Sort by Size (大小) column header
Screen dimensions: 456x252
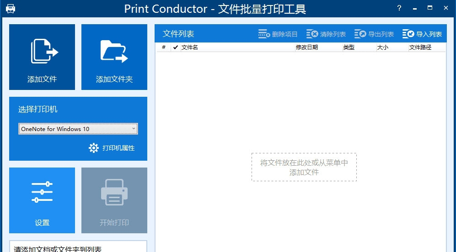pyautogui.click(x=392, y=47)
